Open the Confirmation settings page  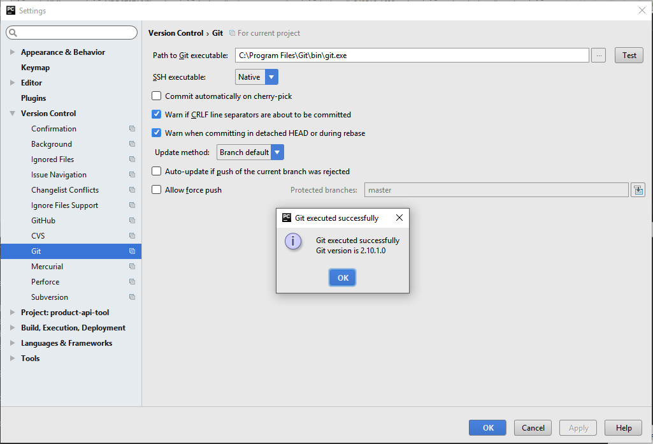[54, 129]
